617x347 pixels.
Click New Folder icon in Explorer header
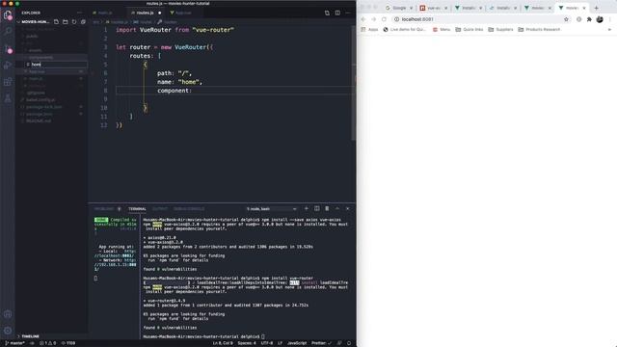66,21
